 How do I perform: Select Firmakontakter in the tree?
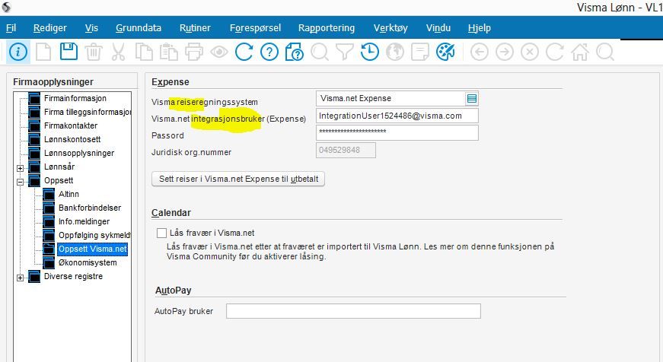click(71, 125)
